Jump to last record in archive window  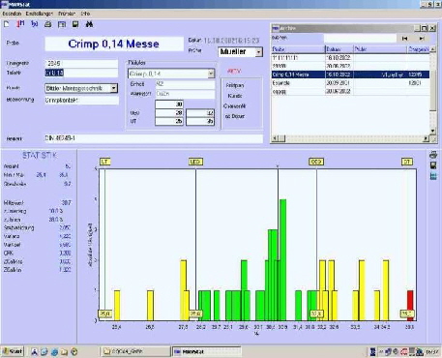point(422,39)
